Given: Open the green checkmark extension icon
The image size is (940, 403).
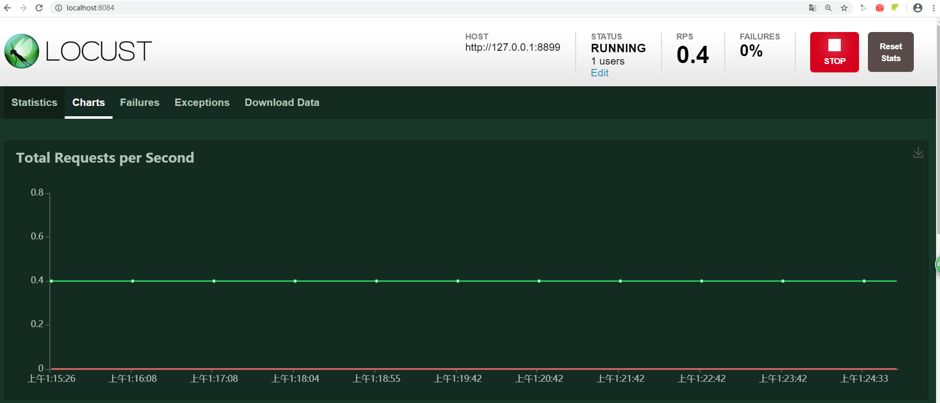Looking at the screenshot, I should 895,8.
